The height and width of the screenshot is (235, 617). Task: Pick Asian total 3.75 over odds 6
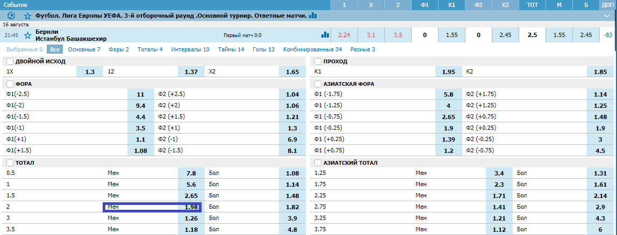point(600,229)
